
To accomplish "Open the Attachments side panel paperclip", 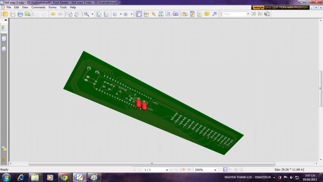I will tap(4, 159).
